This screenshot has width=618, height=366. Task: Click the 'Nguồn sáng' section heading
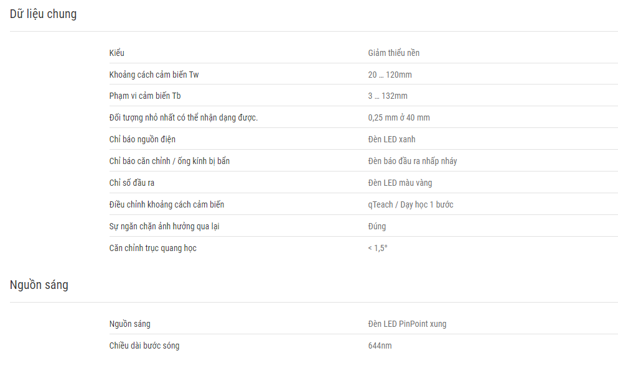[x=39, y=285]
